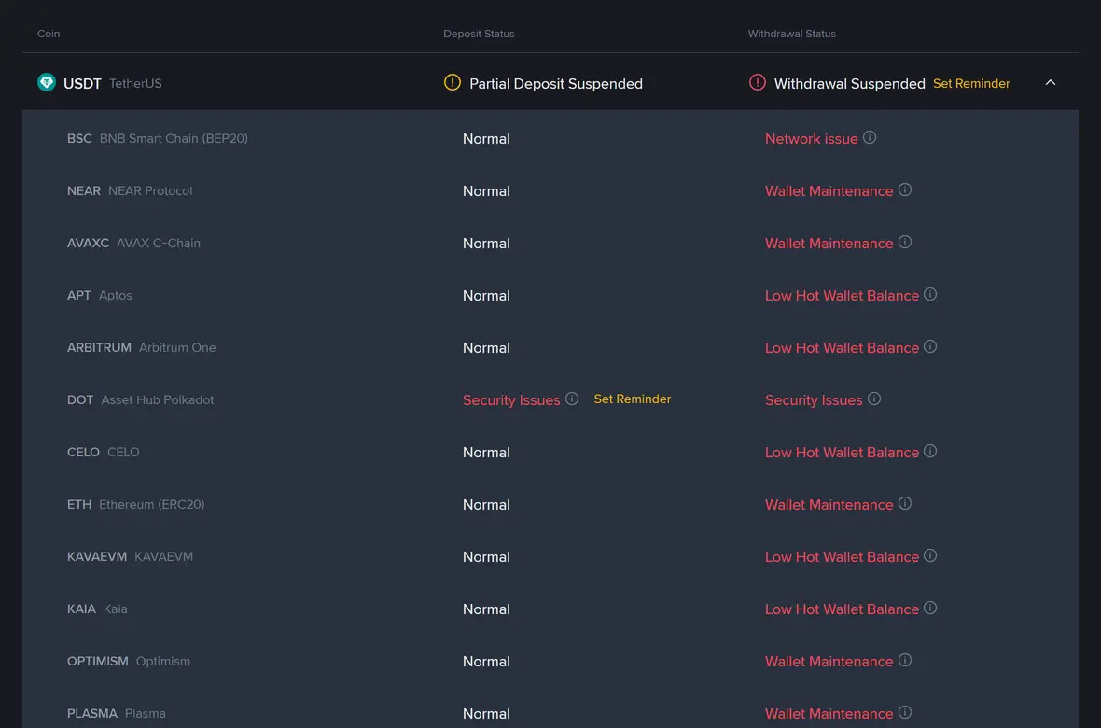This screenshot has height=728, width=1101.
Task: Click 'Withdrawal Suspended' status text
Action: [x=850, y=84]
